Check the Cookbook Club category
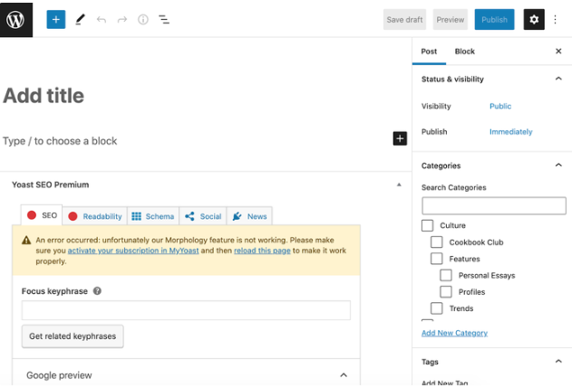Screen dimensions: 572x388 coord(437,242)
